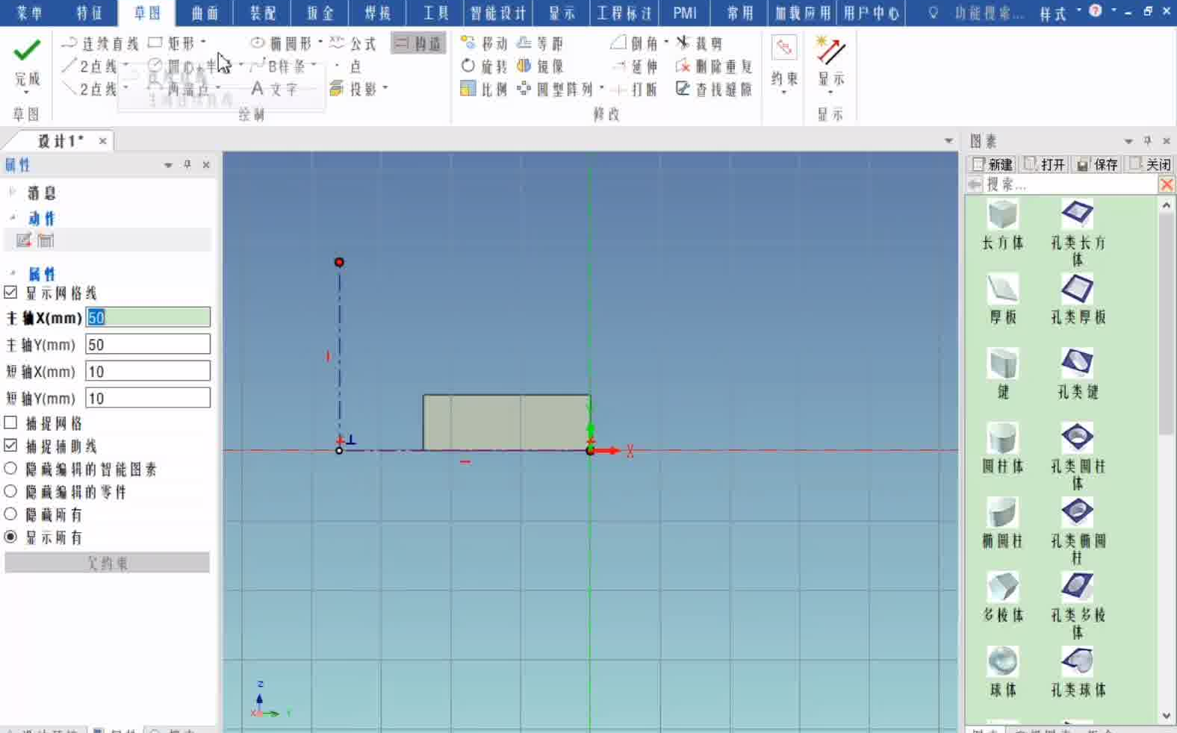Switch to the 装配 assembly ribbon tab

(262, 13)
